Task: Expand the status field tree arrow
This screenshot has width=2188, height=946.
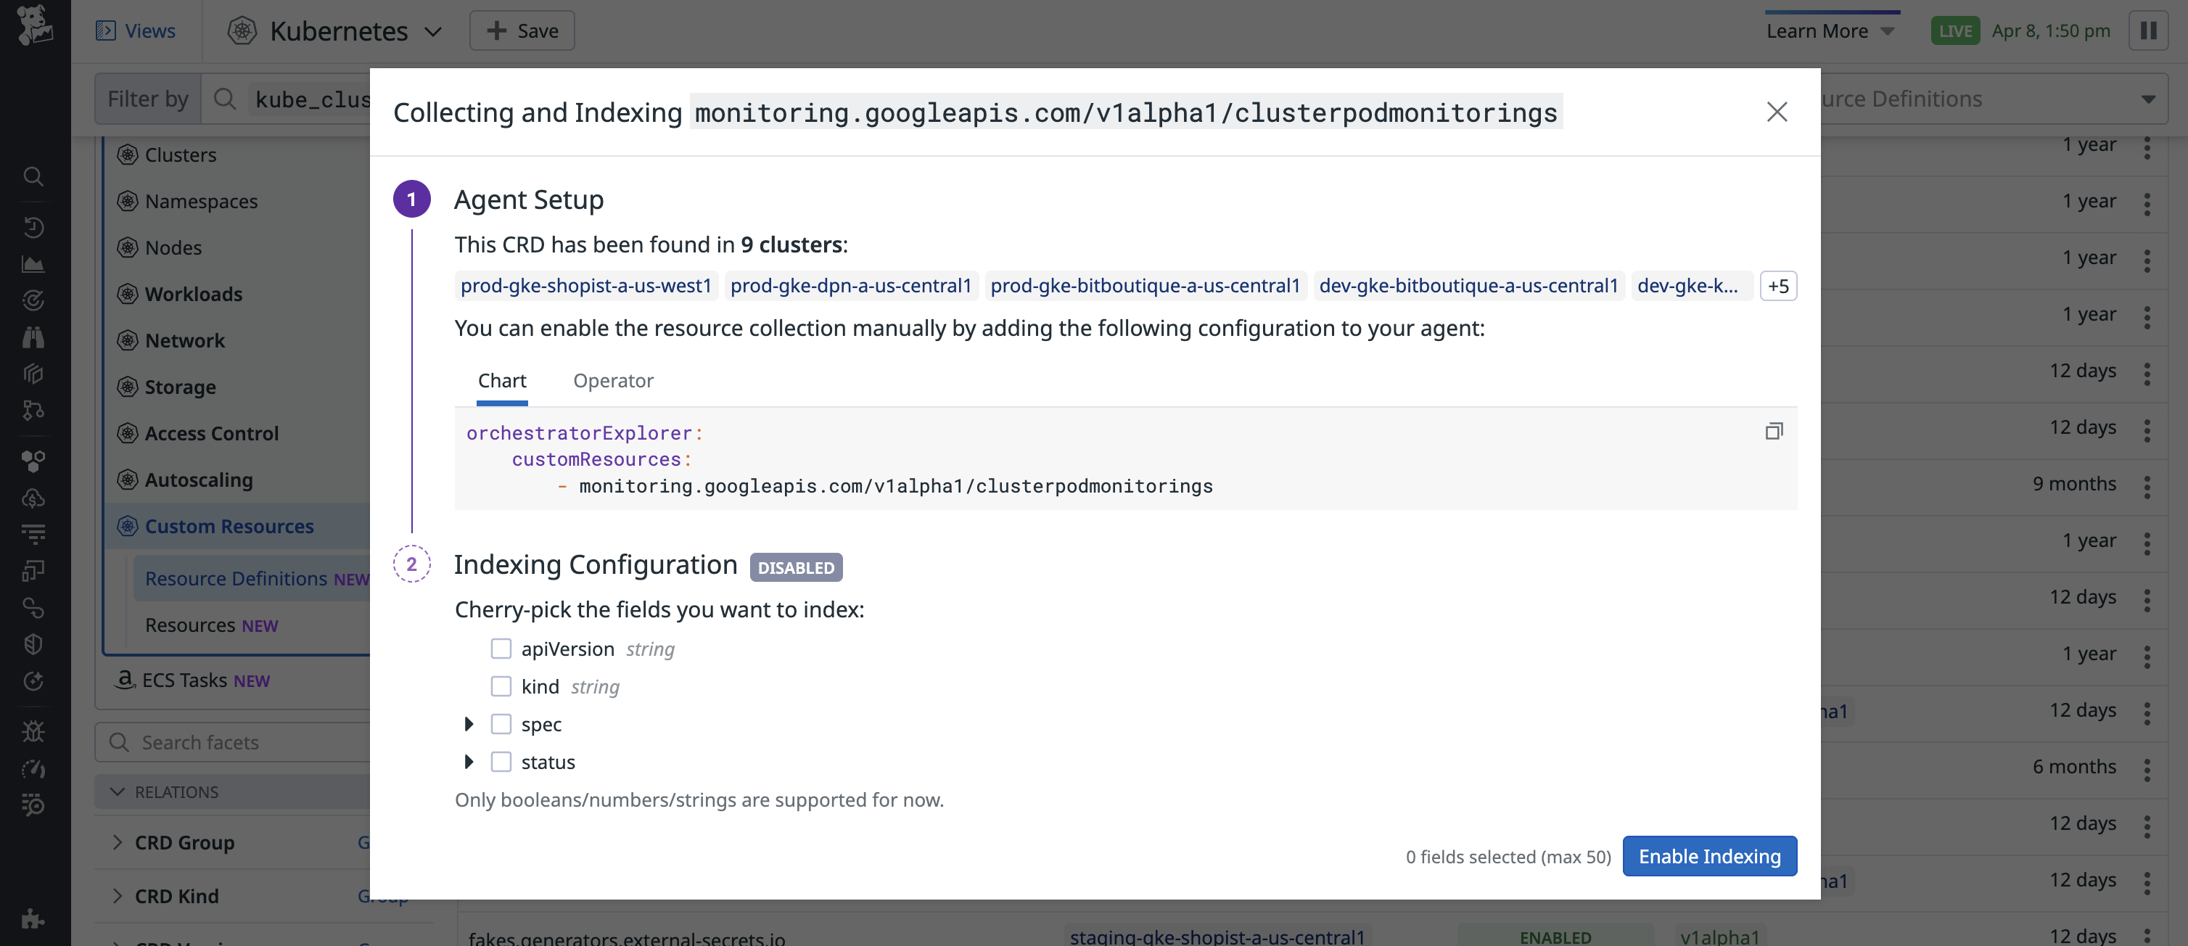Action: 469,762
